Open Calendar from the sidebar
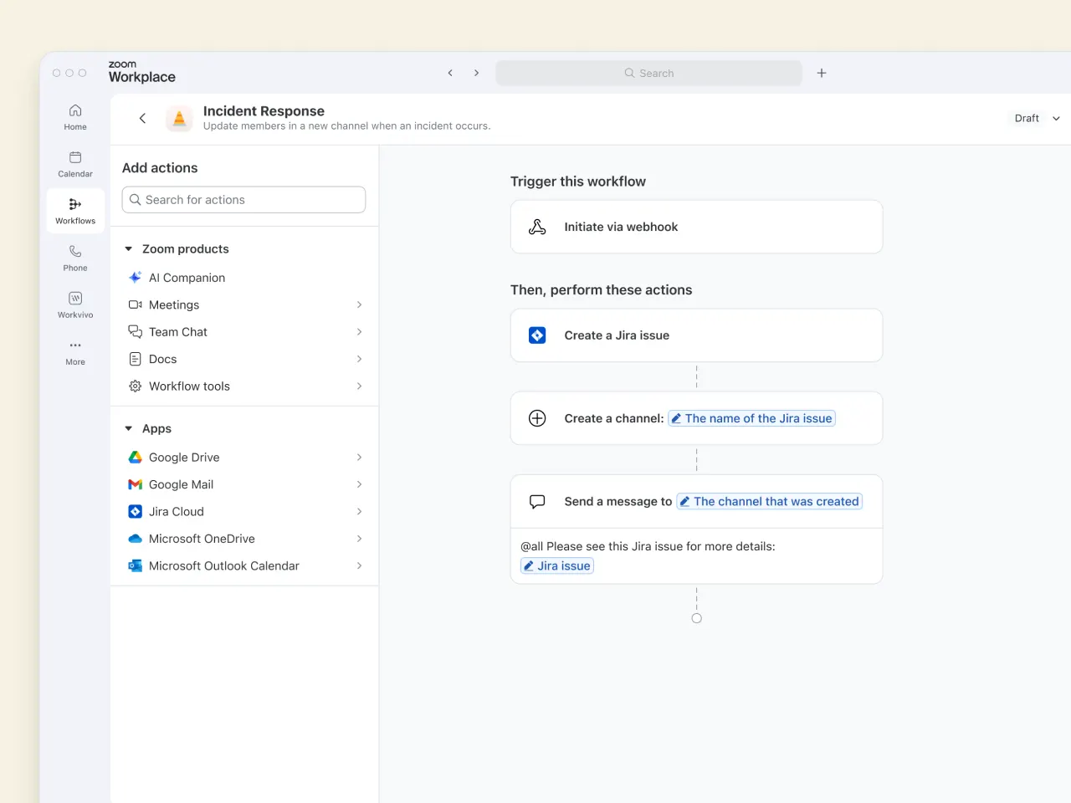The width and height of the screenshot is (1071, 803). pyautogui.click(x=75, y=163)
